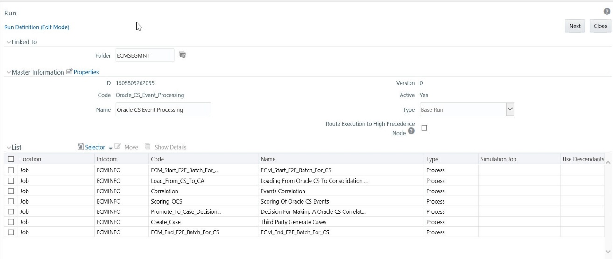The height and width of the screenshot is (259, 613).
Task: Click the Use Descendants column header
Action: [x=582, y=159]
